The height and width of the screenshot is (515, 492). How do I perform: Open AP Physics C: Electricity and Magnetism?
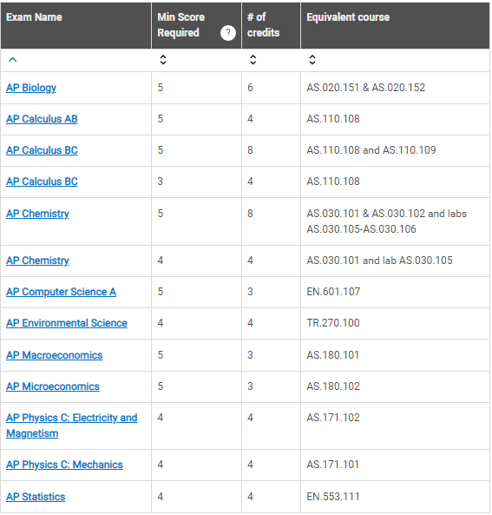pos(71,426)
